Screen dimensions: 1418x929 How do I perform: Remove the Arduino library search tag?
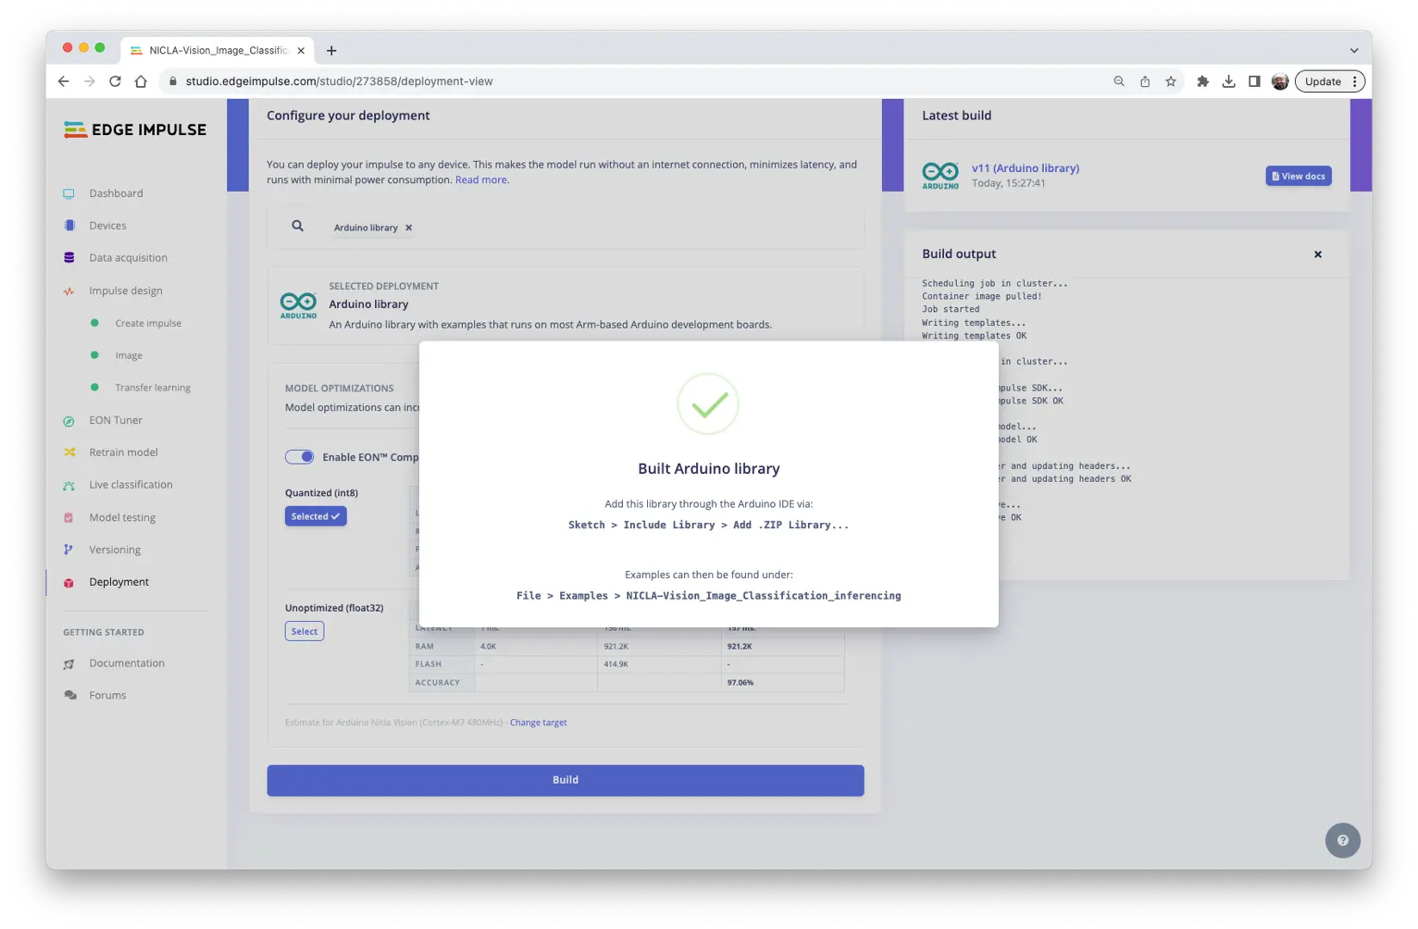click(409, 228)
